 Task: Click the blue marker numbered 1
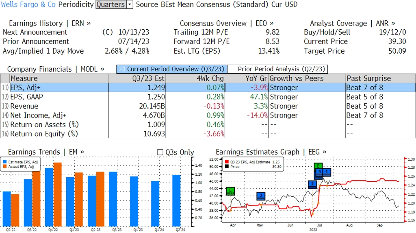[327, 172]
